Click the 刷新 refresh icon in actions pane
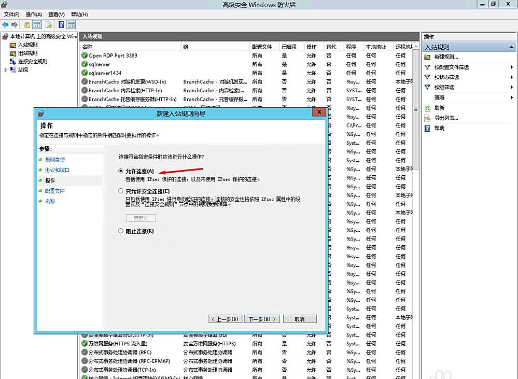Viewport: 518px width, 379px height. pyautogui.click(x=427, y=108)
